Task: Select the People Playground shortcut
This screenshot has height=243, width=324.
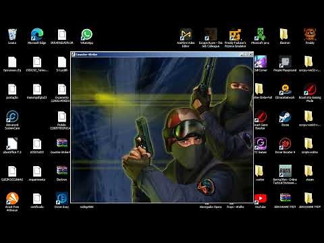Action: coord(285,62)
